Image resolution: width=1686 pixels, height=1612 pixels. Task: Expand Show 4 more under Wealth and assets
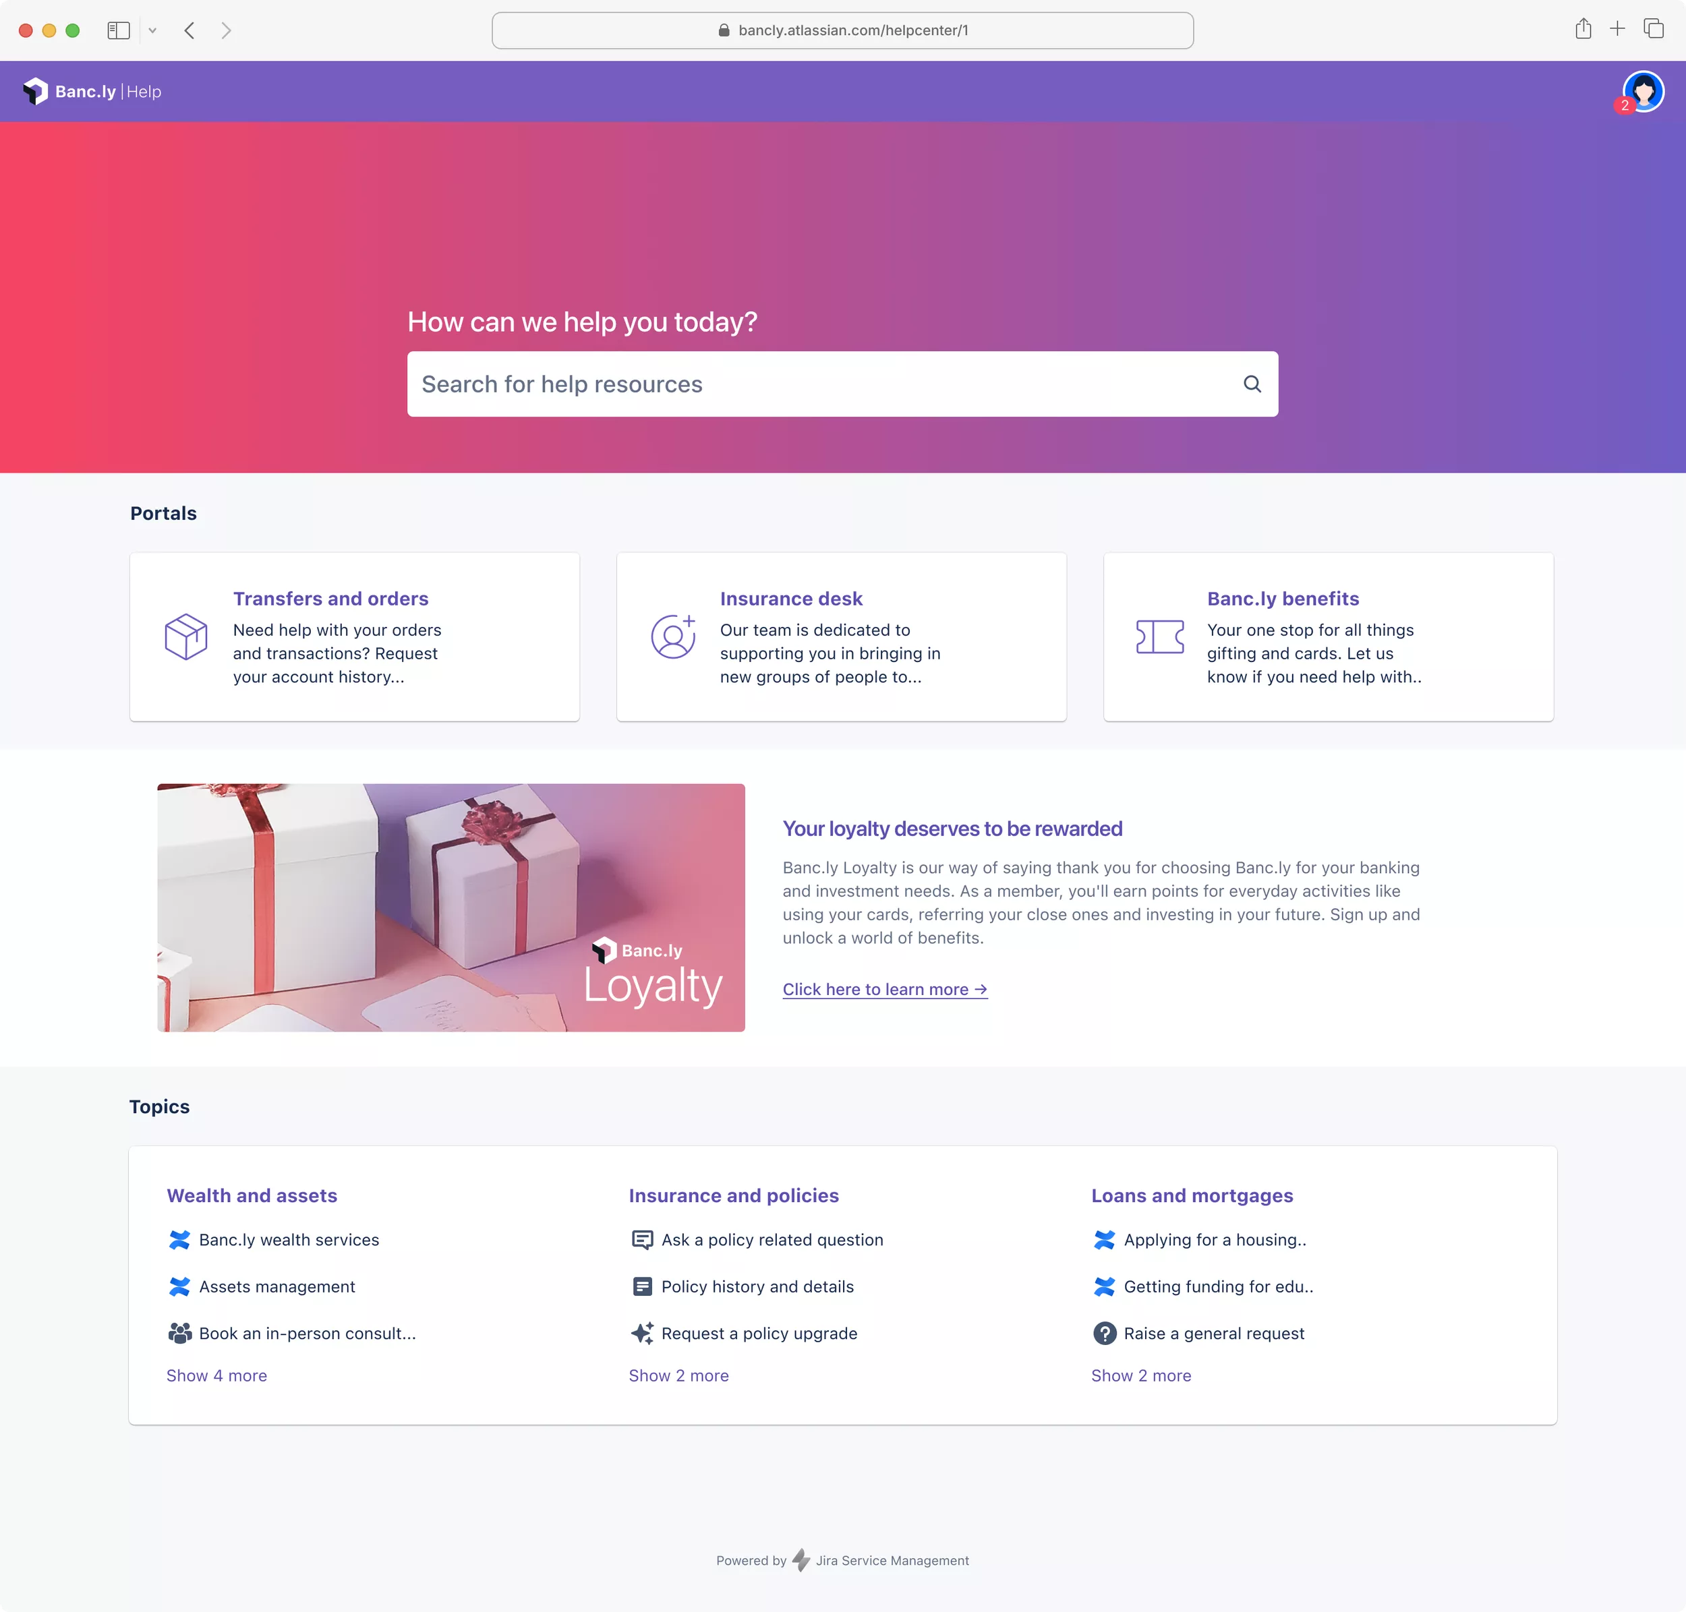216,1375
